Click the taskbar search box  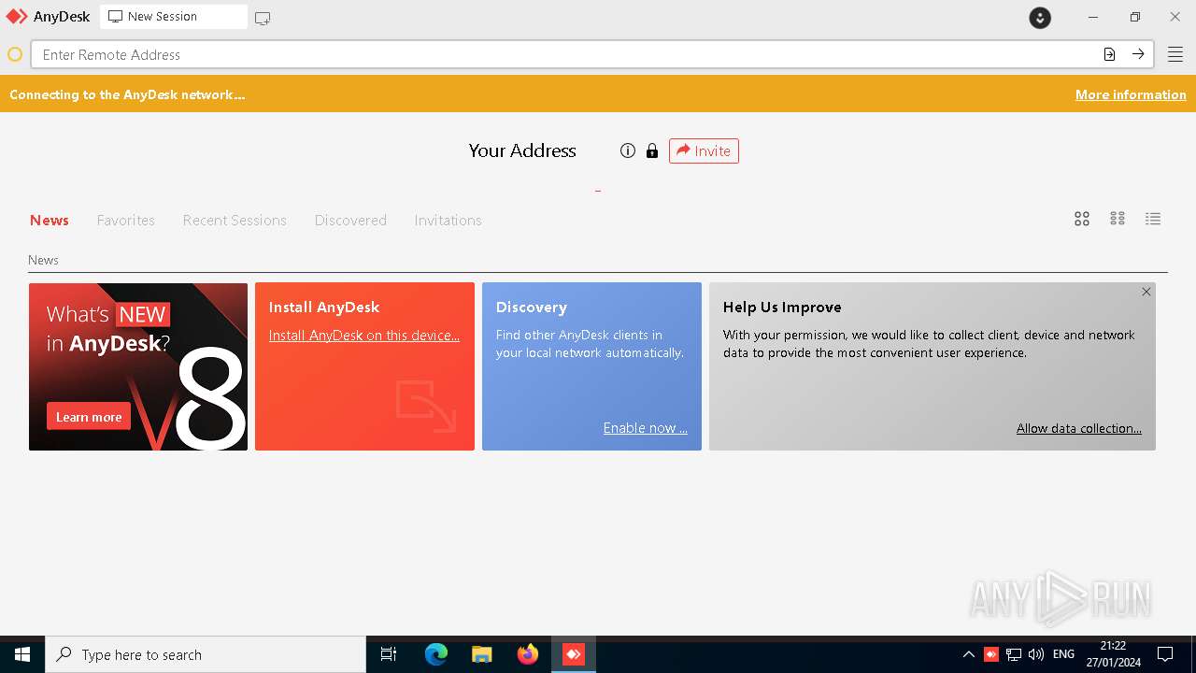206,654
